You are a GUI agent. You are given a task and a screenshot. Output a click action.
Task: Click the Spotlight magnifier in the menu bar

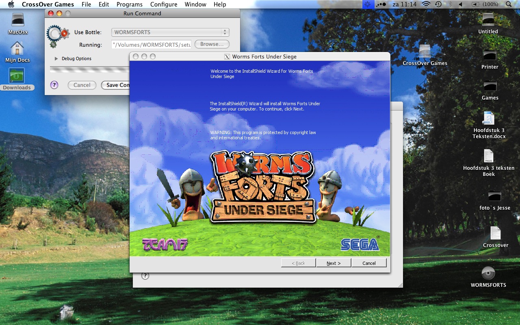[x=508, y=4]
